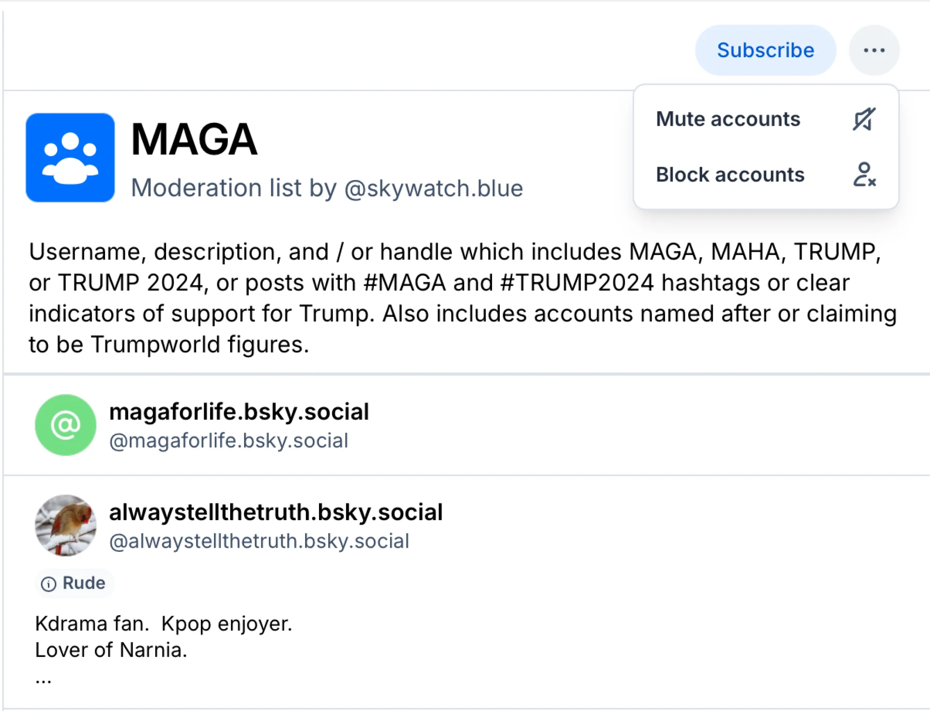Click the blocked person icon beside Block accounts

866,175
